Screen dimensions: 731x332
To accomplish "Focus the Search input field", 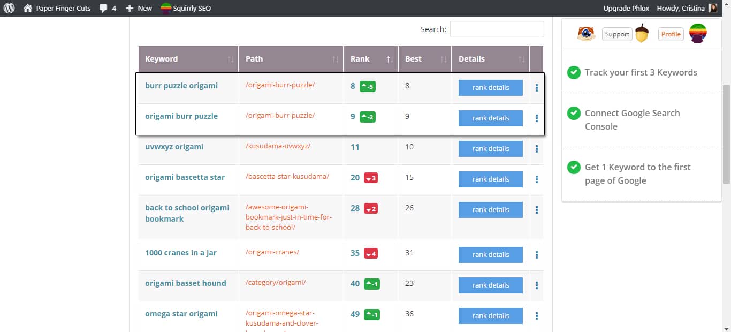I will 497,29.
